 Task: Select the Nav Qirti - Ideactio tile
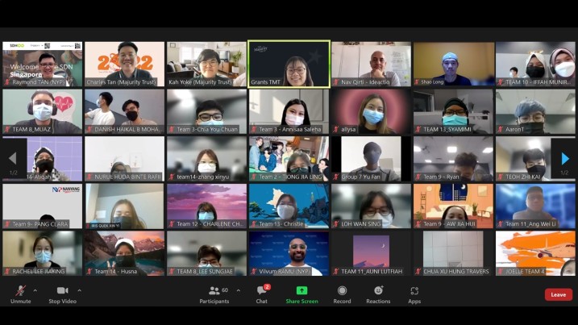pyautogui.click(x=371, y=64)
